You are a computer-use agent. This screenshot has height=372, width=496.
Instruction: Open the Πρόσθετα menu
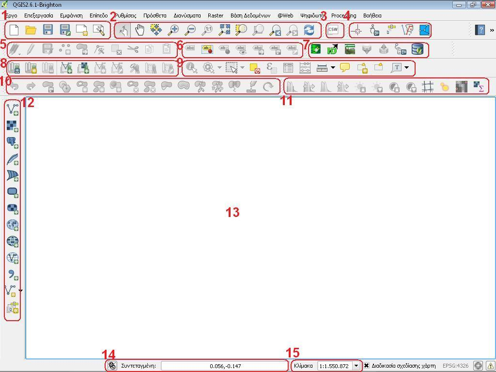(155, 15)
